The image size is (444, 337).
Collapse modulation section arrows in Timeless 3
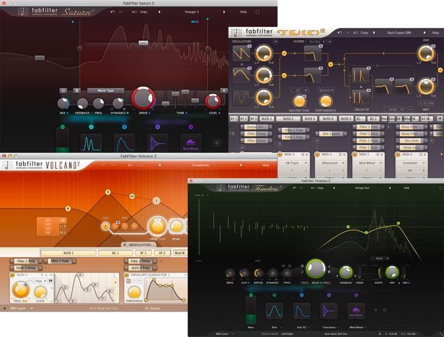[x=385, y=310]
